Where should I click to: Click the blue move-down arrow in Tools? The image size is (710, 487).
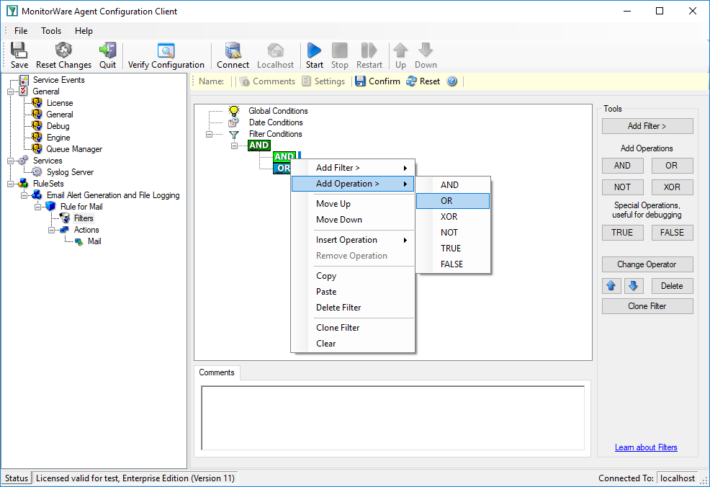634,286
